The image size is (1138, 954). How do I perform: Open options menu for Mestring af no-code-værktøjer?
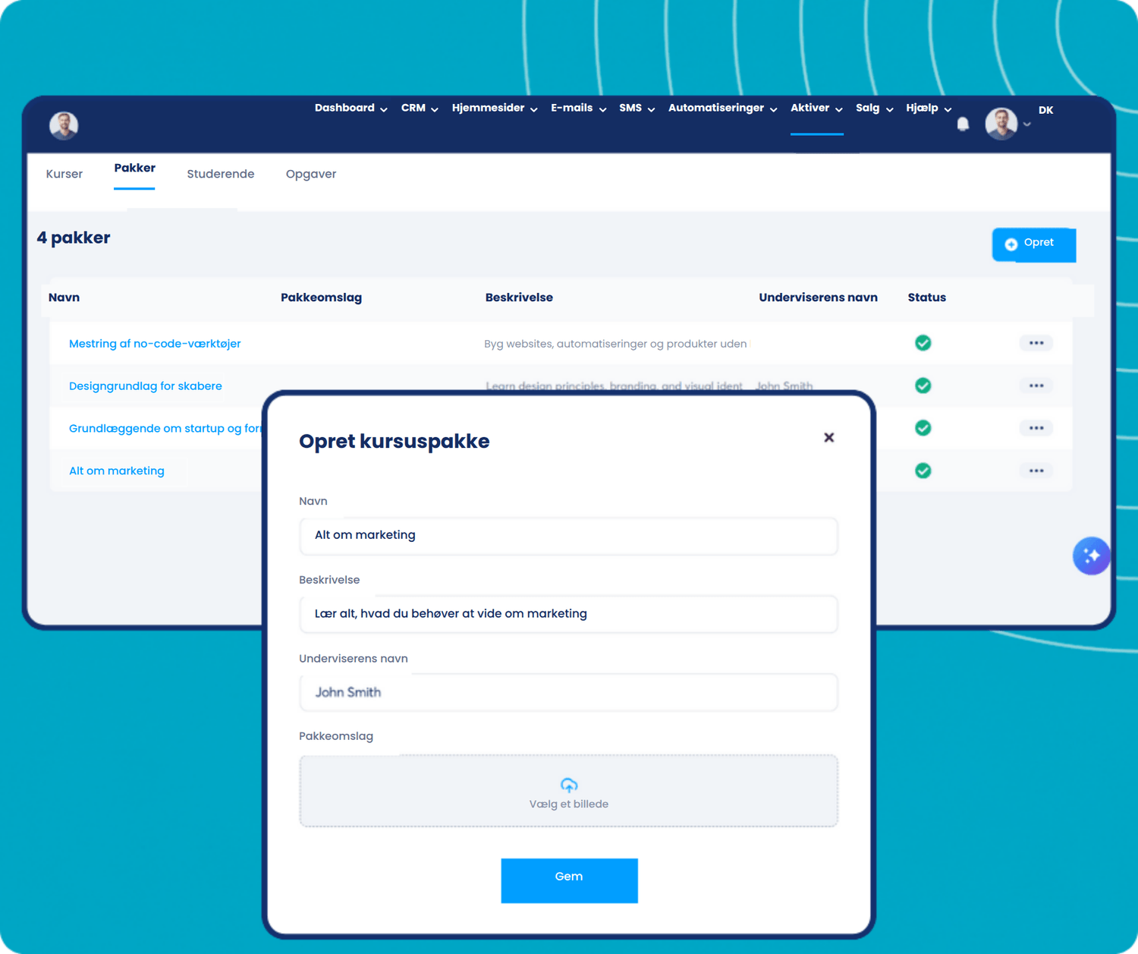point(1036,343)
